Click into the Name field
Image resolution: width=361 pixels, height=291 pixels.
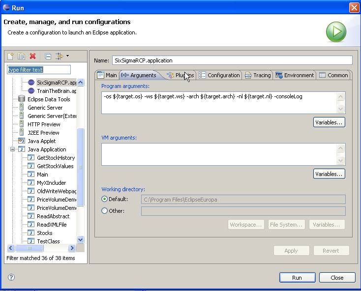click(x=232, y=60)
